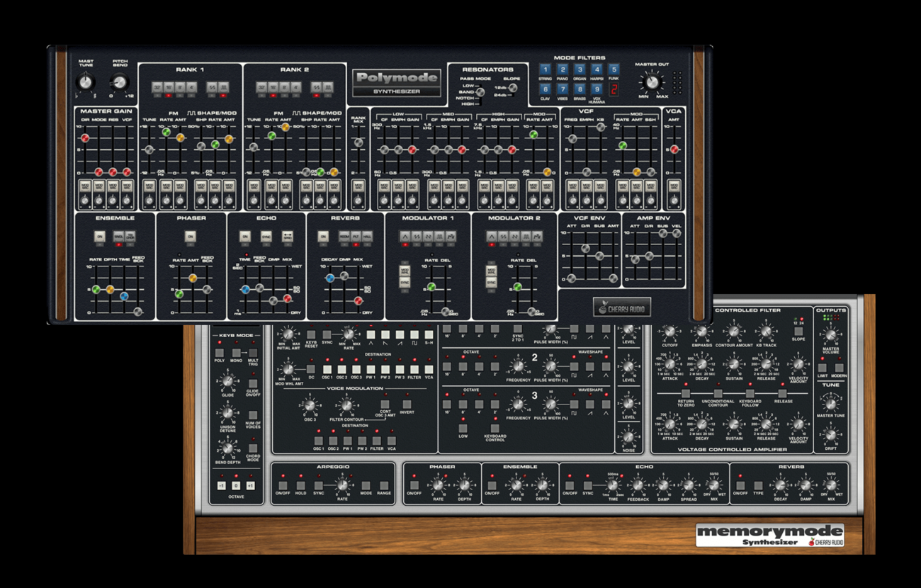
Task: Open NUM OF VOICES selector in Memorymode
Action: coord(253,415)
